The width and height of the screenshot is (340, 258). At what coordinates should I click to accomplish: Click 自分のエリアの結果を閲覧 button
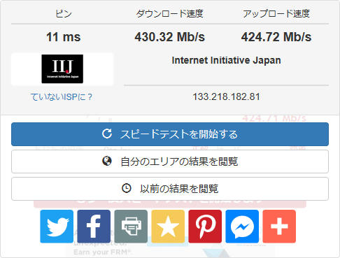pos(170,162)
